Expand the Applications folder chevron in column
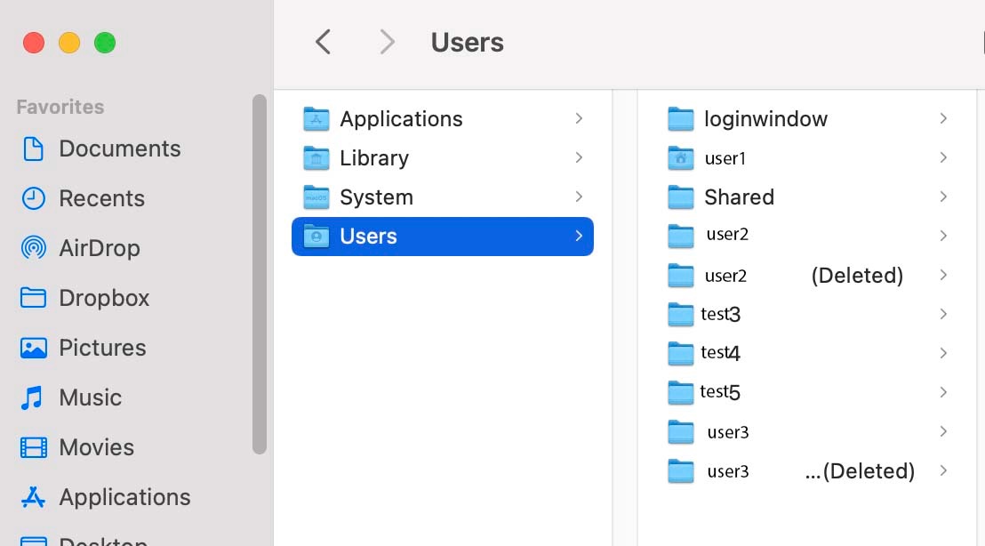985x546 pixels. [579, 118]
